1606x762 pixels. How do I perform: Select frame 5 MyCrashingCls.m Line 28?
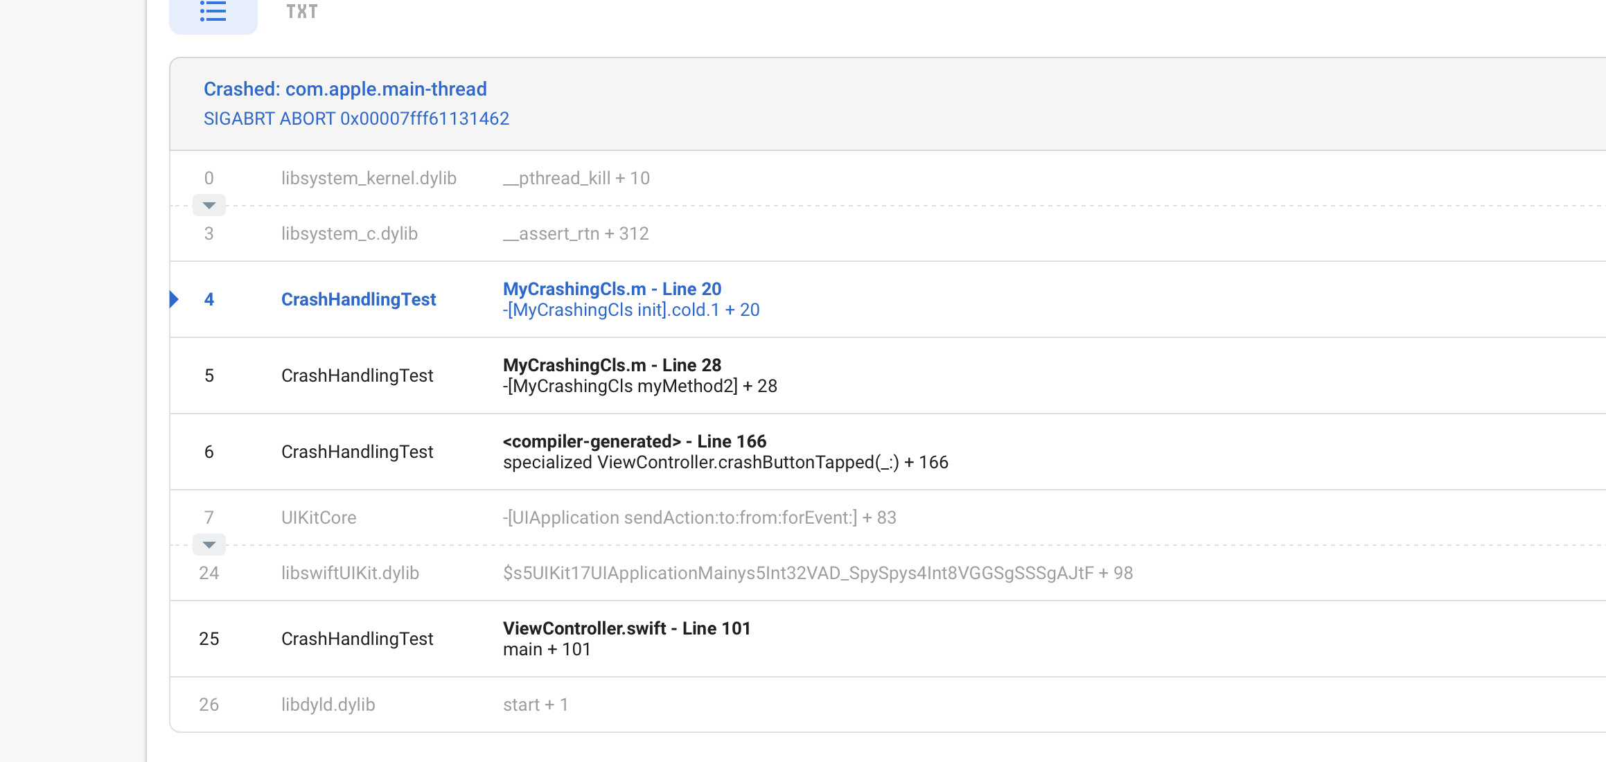coord(612,365)
